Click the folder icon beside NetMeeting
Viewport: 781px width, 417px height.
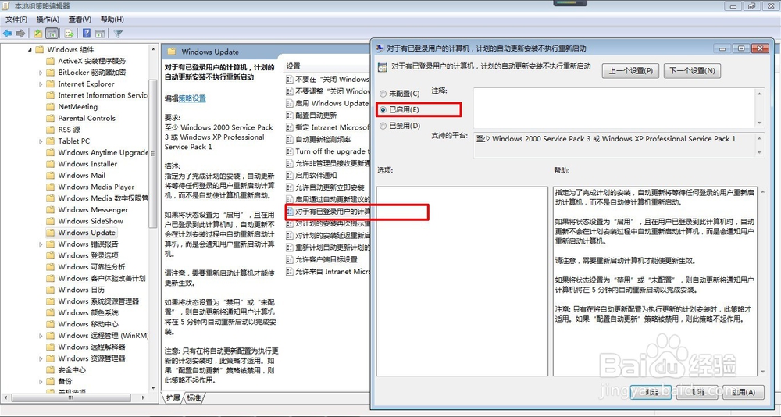50,107
